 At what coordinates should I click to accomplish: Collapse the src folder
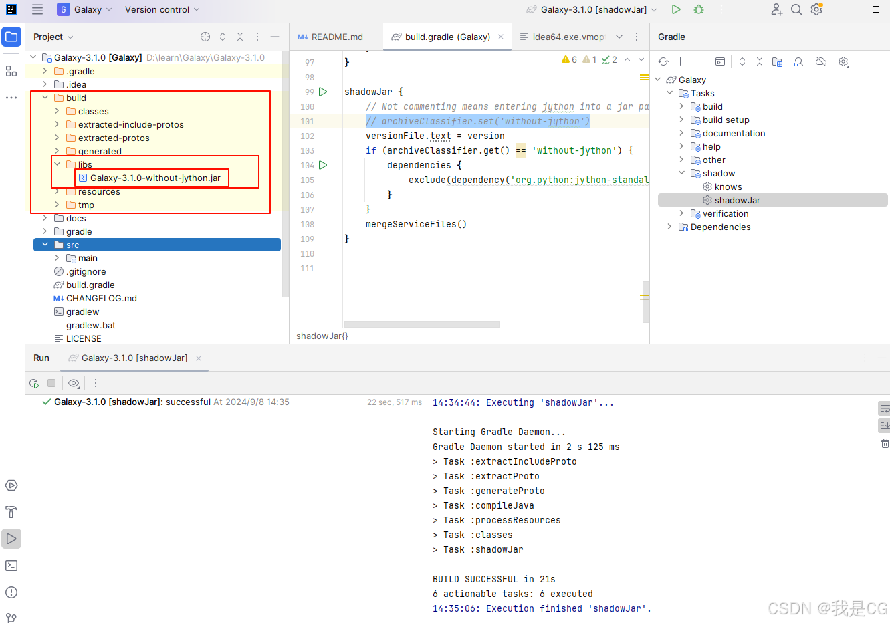click(x=45, y=245)
